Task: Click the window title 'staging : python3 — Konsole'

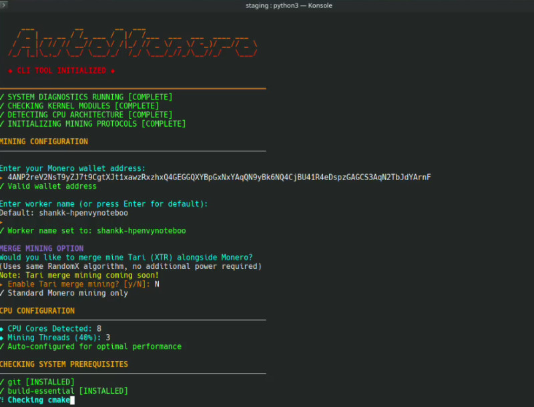Action: pos(289,5)
